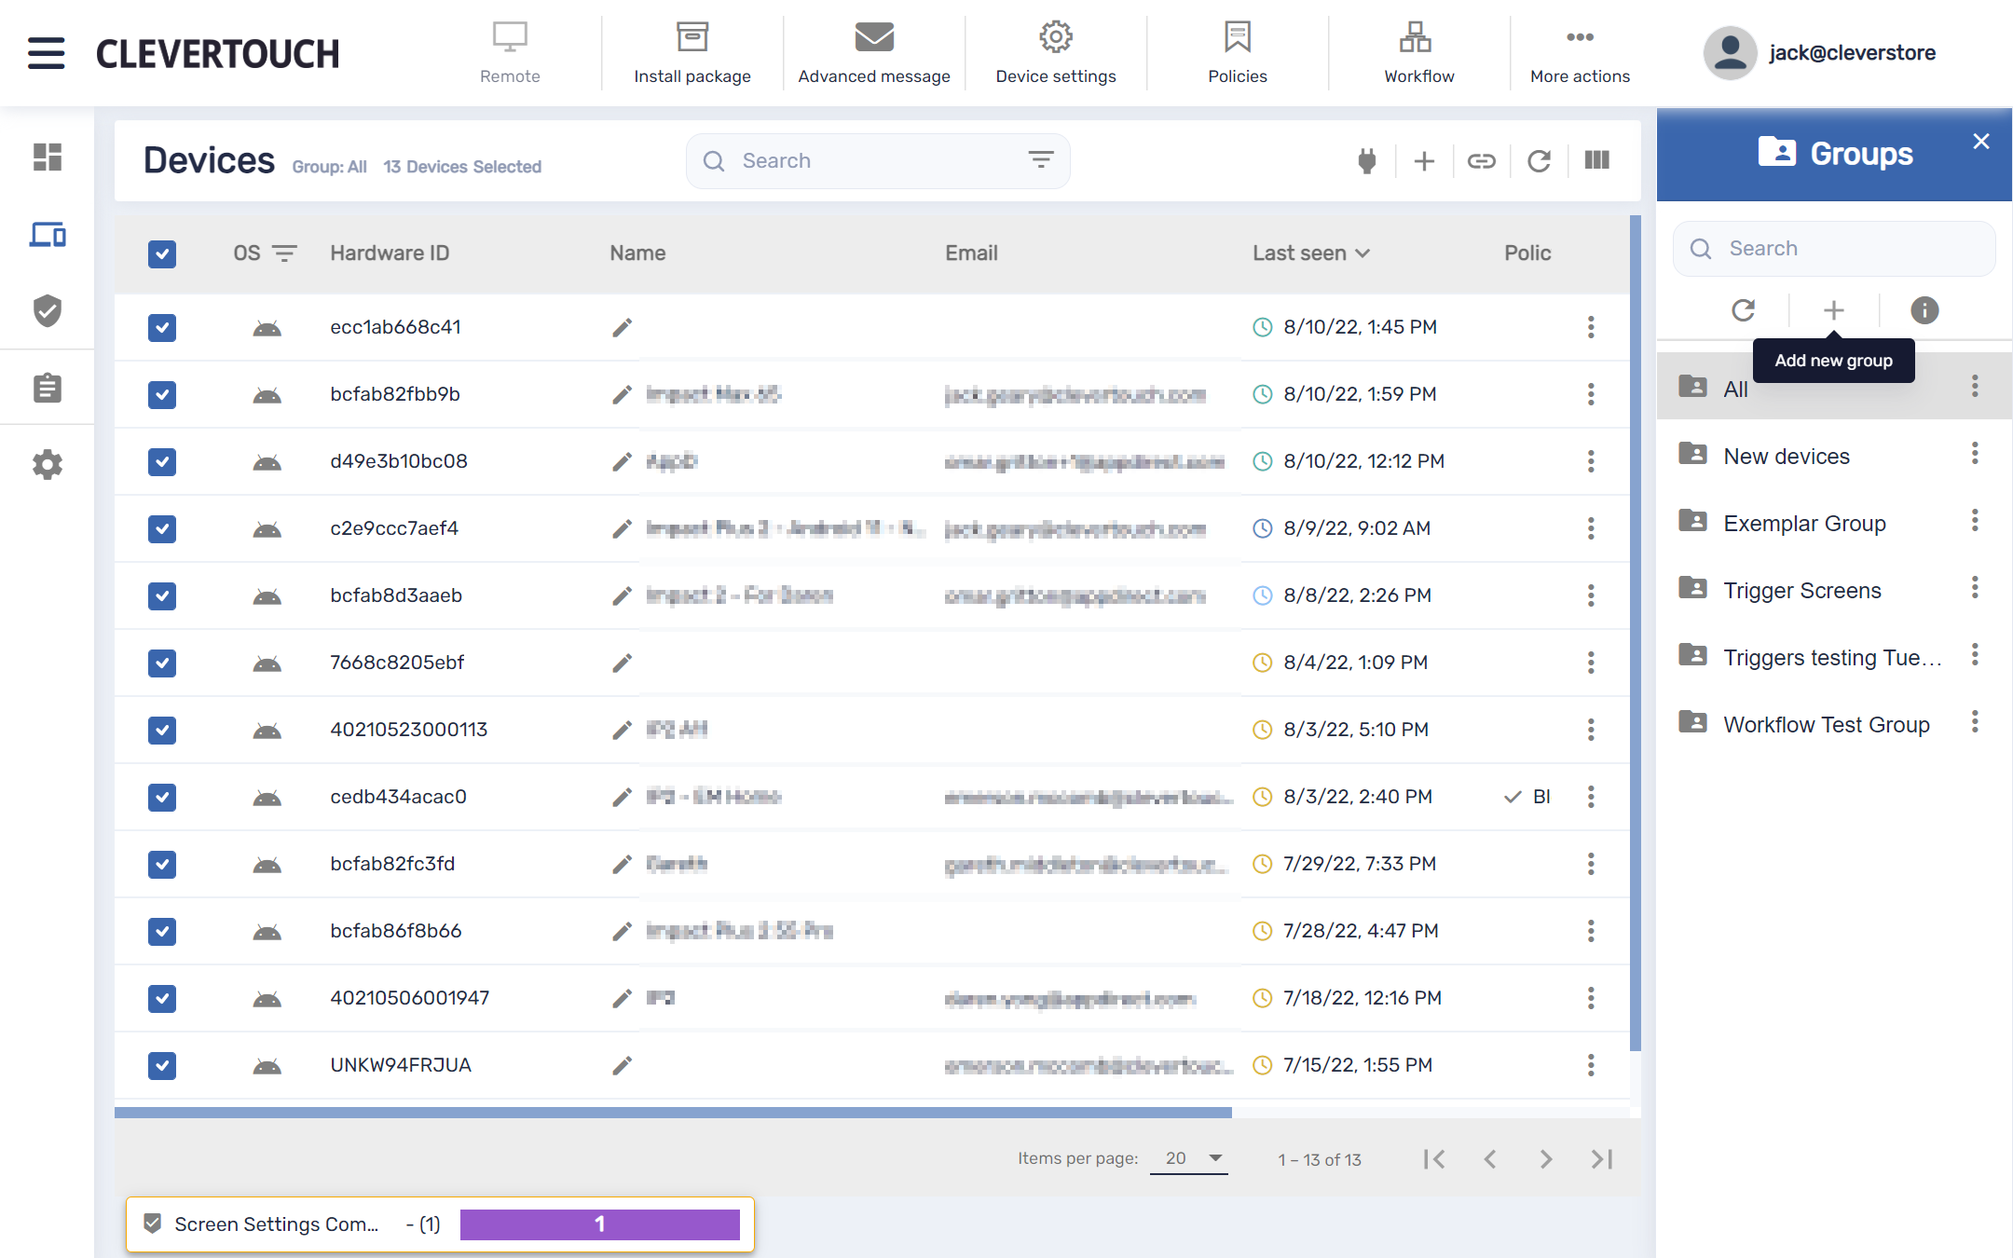Click Add new group plus icon

pos(1833,309)
